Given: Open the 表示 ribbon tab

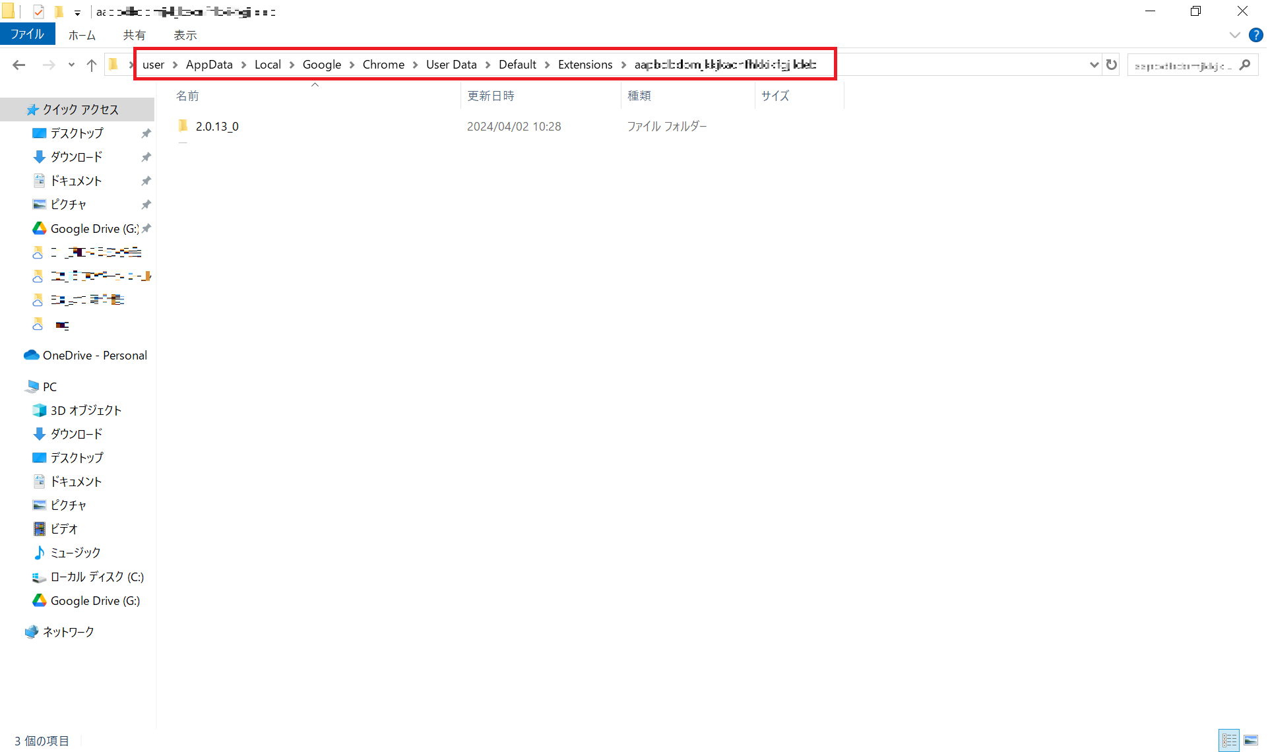Looking at the screenshot, I should click(185, 36).
